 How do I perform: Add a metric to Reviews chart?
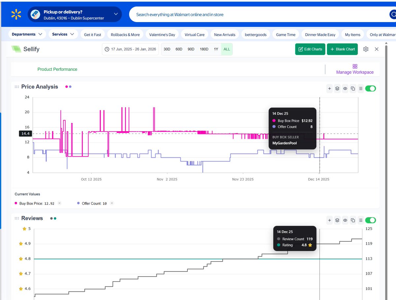[329, 220]
